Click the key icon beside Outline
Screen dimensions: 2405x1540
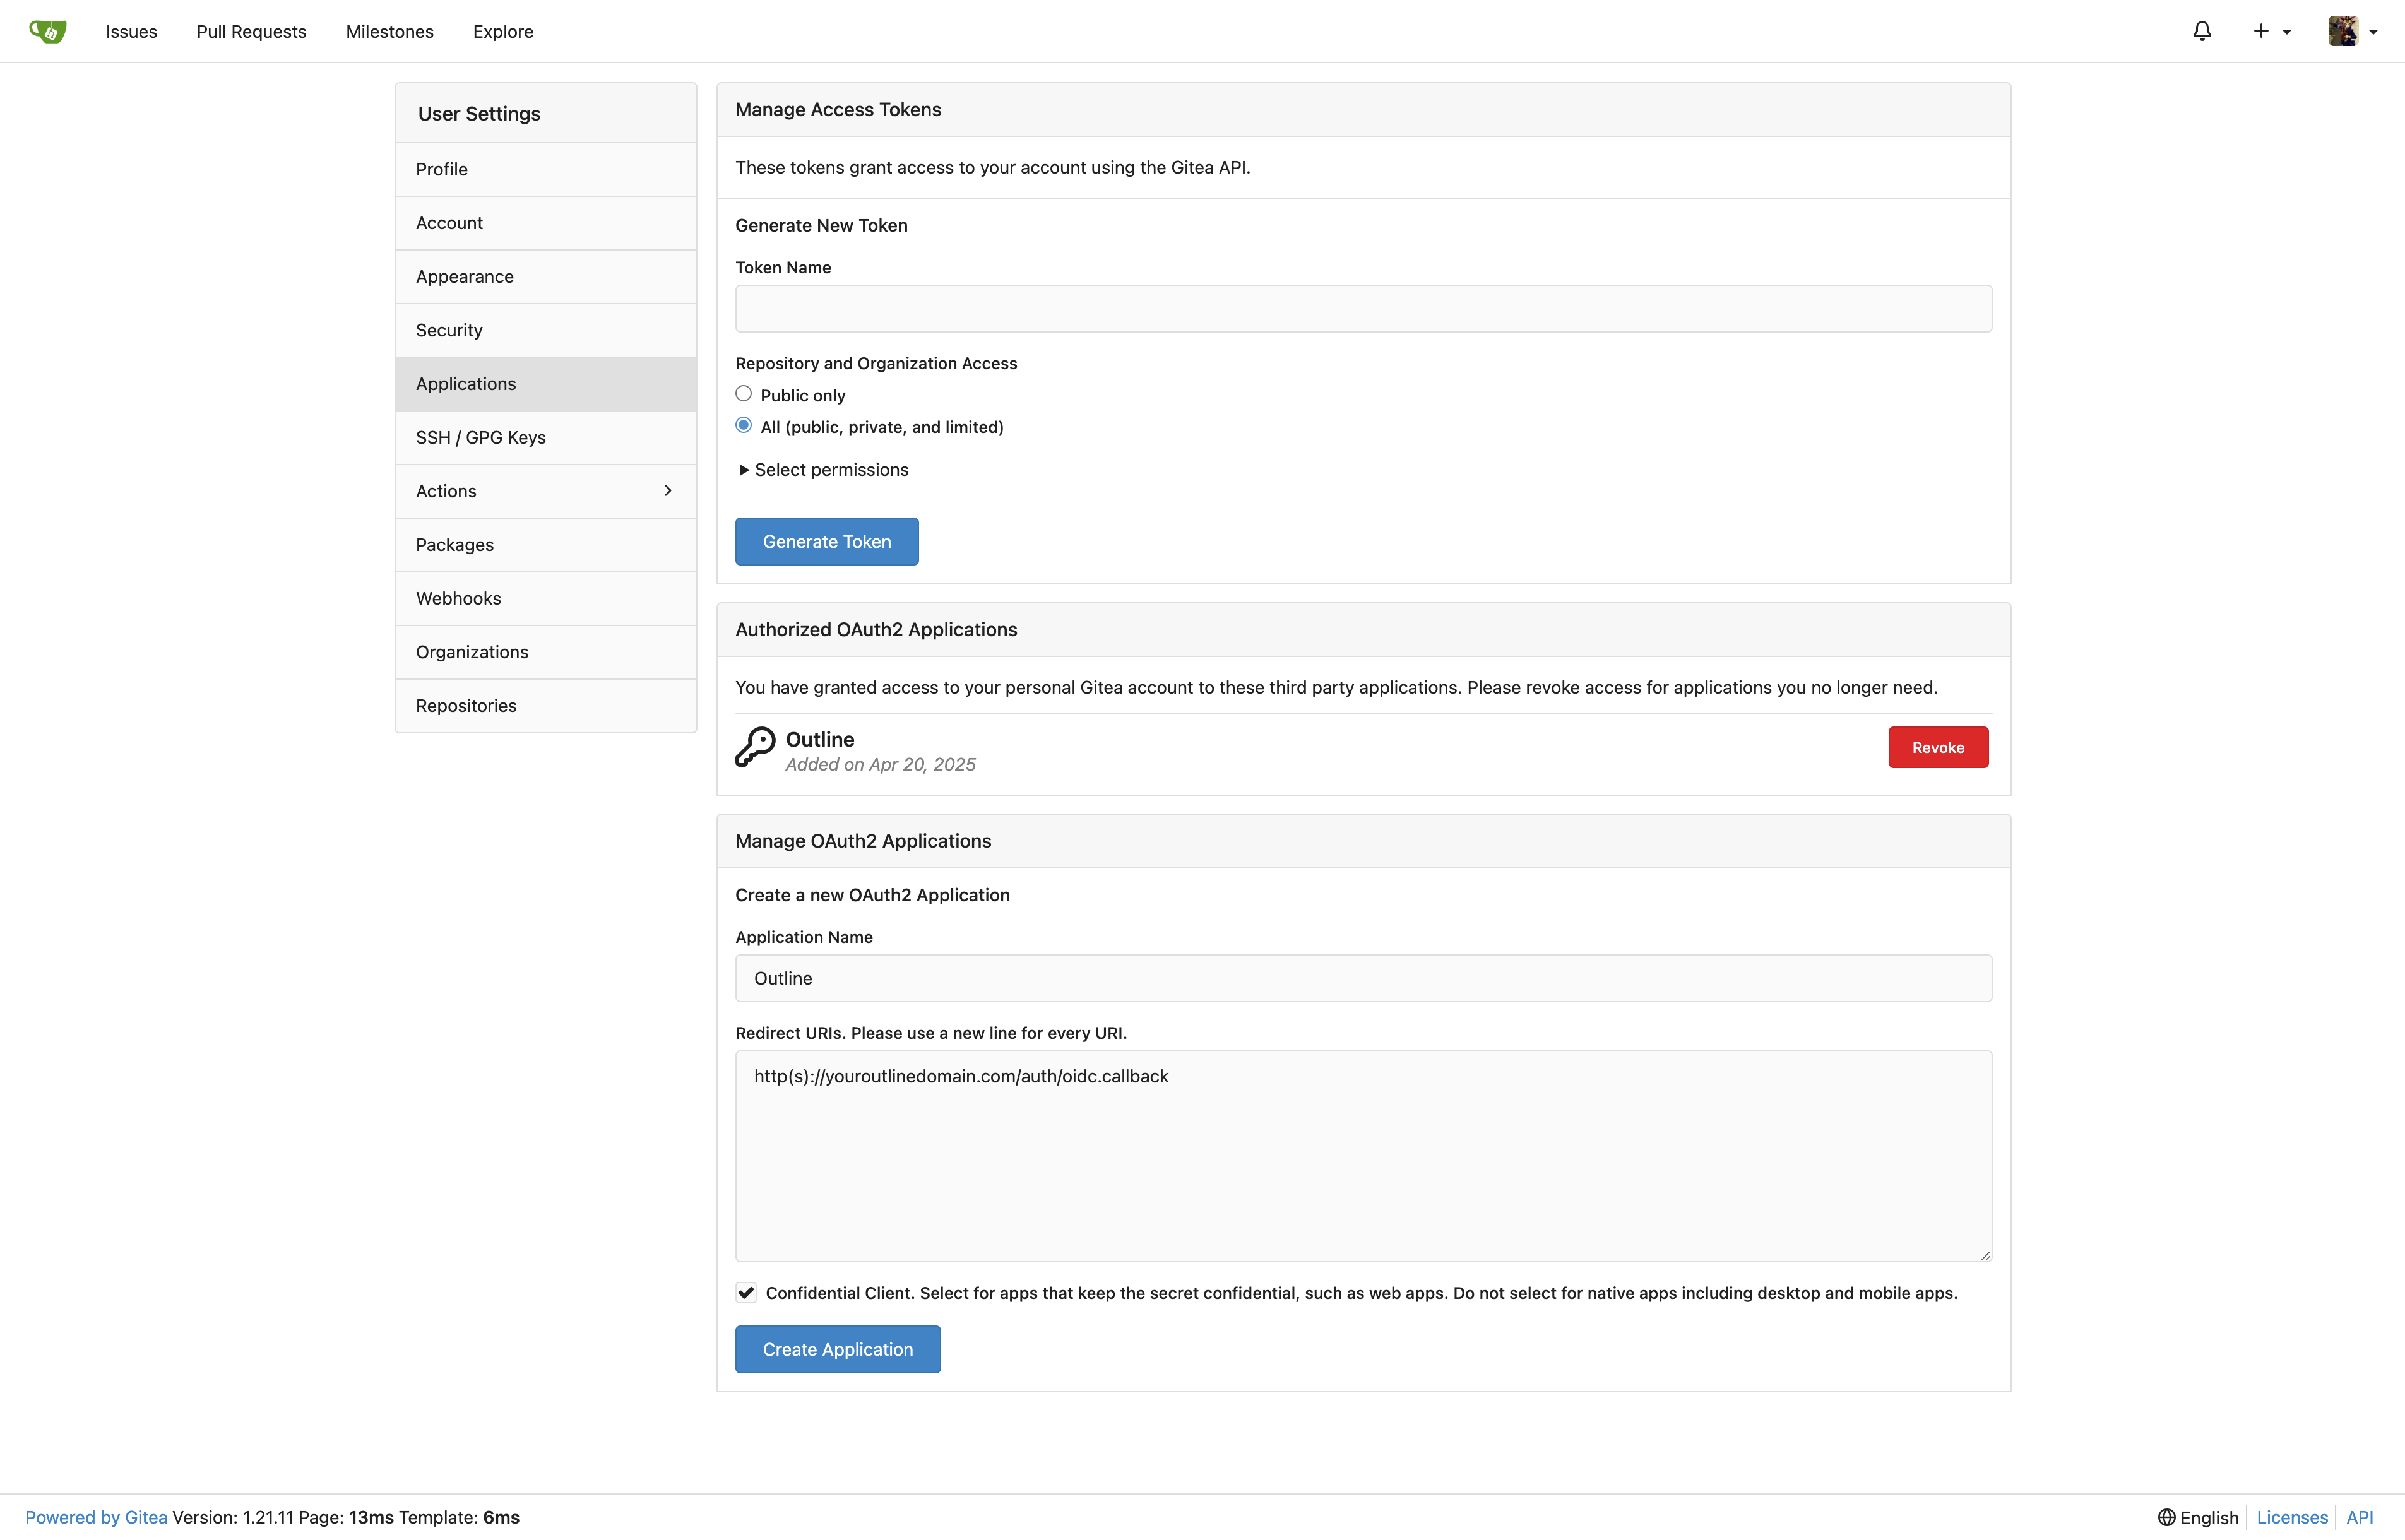tap(755, 747)
